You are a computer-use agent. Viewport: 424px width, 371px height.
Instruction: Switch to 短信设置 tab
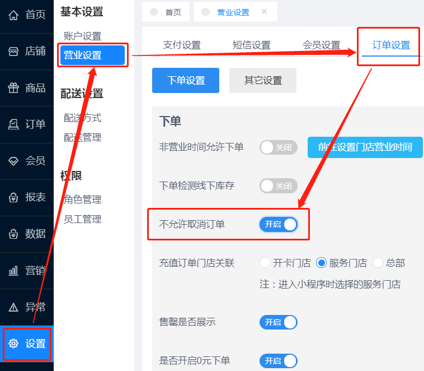[252, 45]
